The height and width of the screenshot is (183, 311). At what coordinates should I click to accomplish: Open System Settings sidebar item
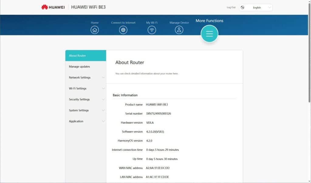pos(86,110)
